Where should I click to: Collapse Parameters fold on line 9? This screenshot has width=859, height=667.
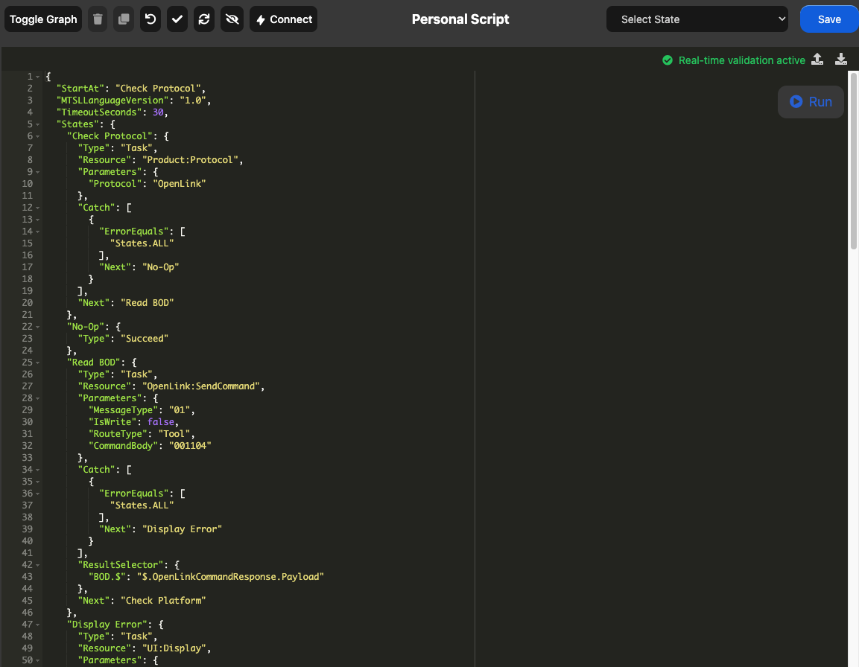point(38,172)
